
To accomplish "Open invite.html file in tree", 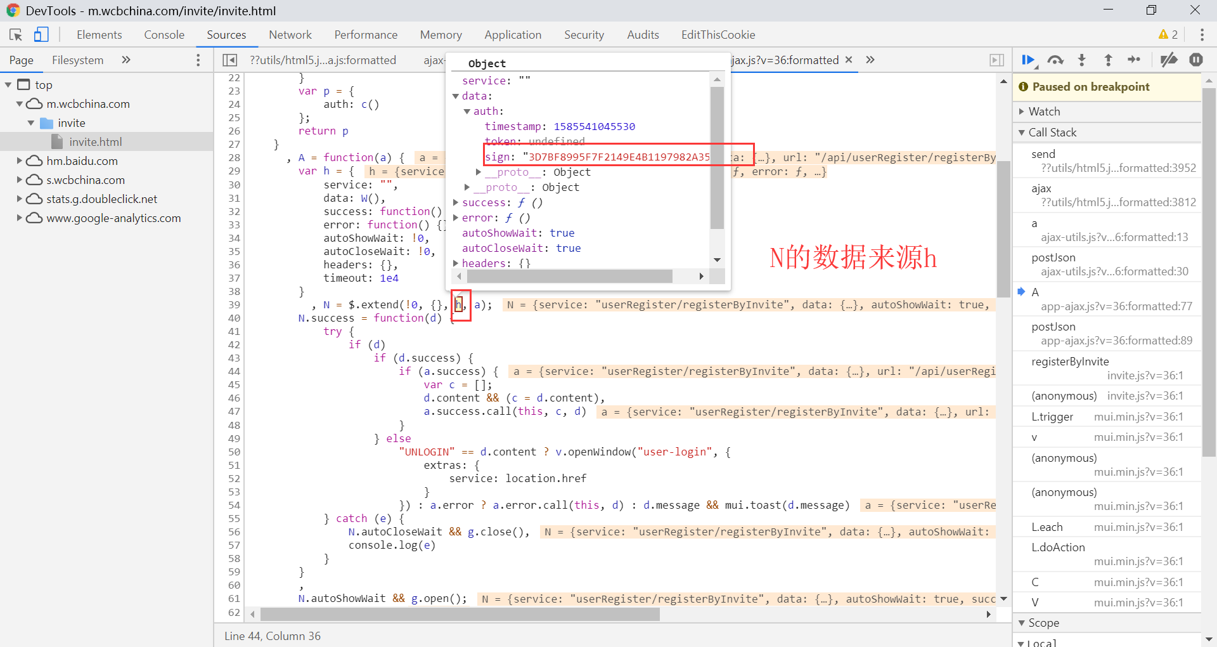I will (95, 142).
